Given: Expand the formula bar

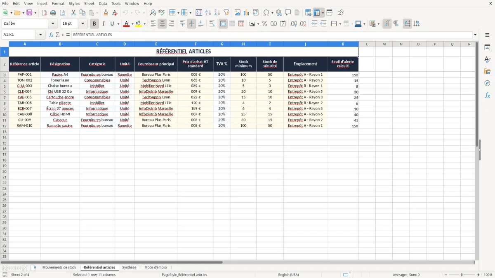Looking at the screenshot, I should tap(475, 35).
